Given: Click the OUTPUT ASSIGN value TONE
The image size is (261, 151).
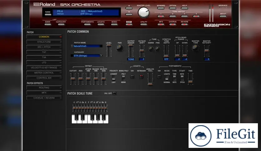Looking at the screenshot, I should tap(131, 59).
